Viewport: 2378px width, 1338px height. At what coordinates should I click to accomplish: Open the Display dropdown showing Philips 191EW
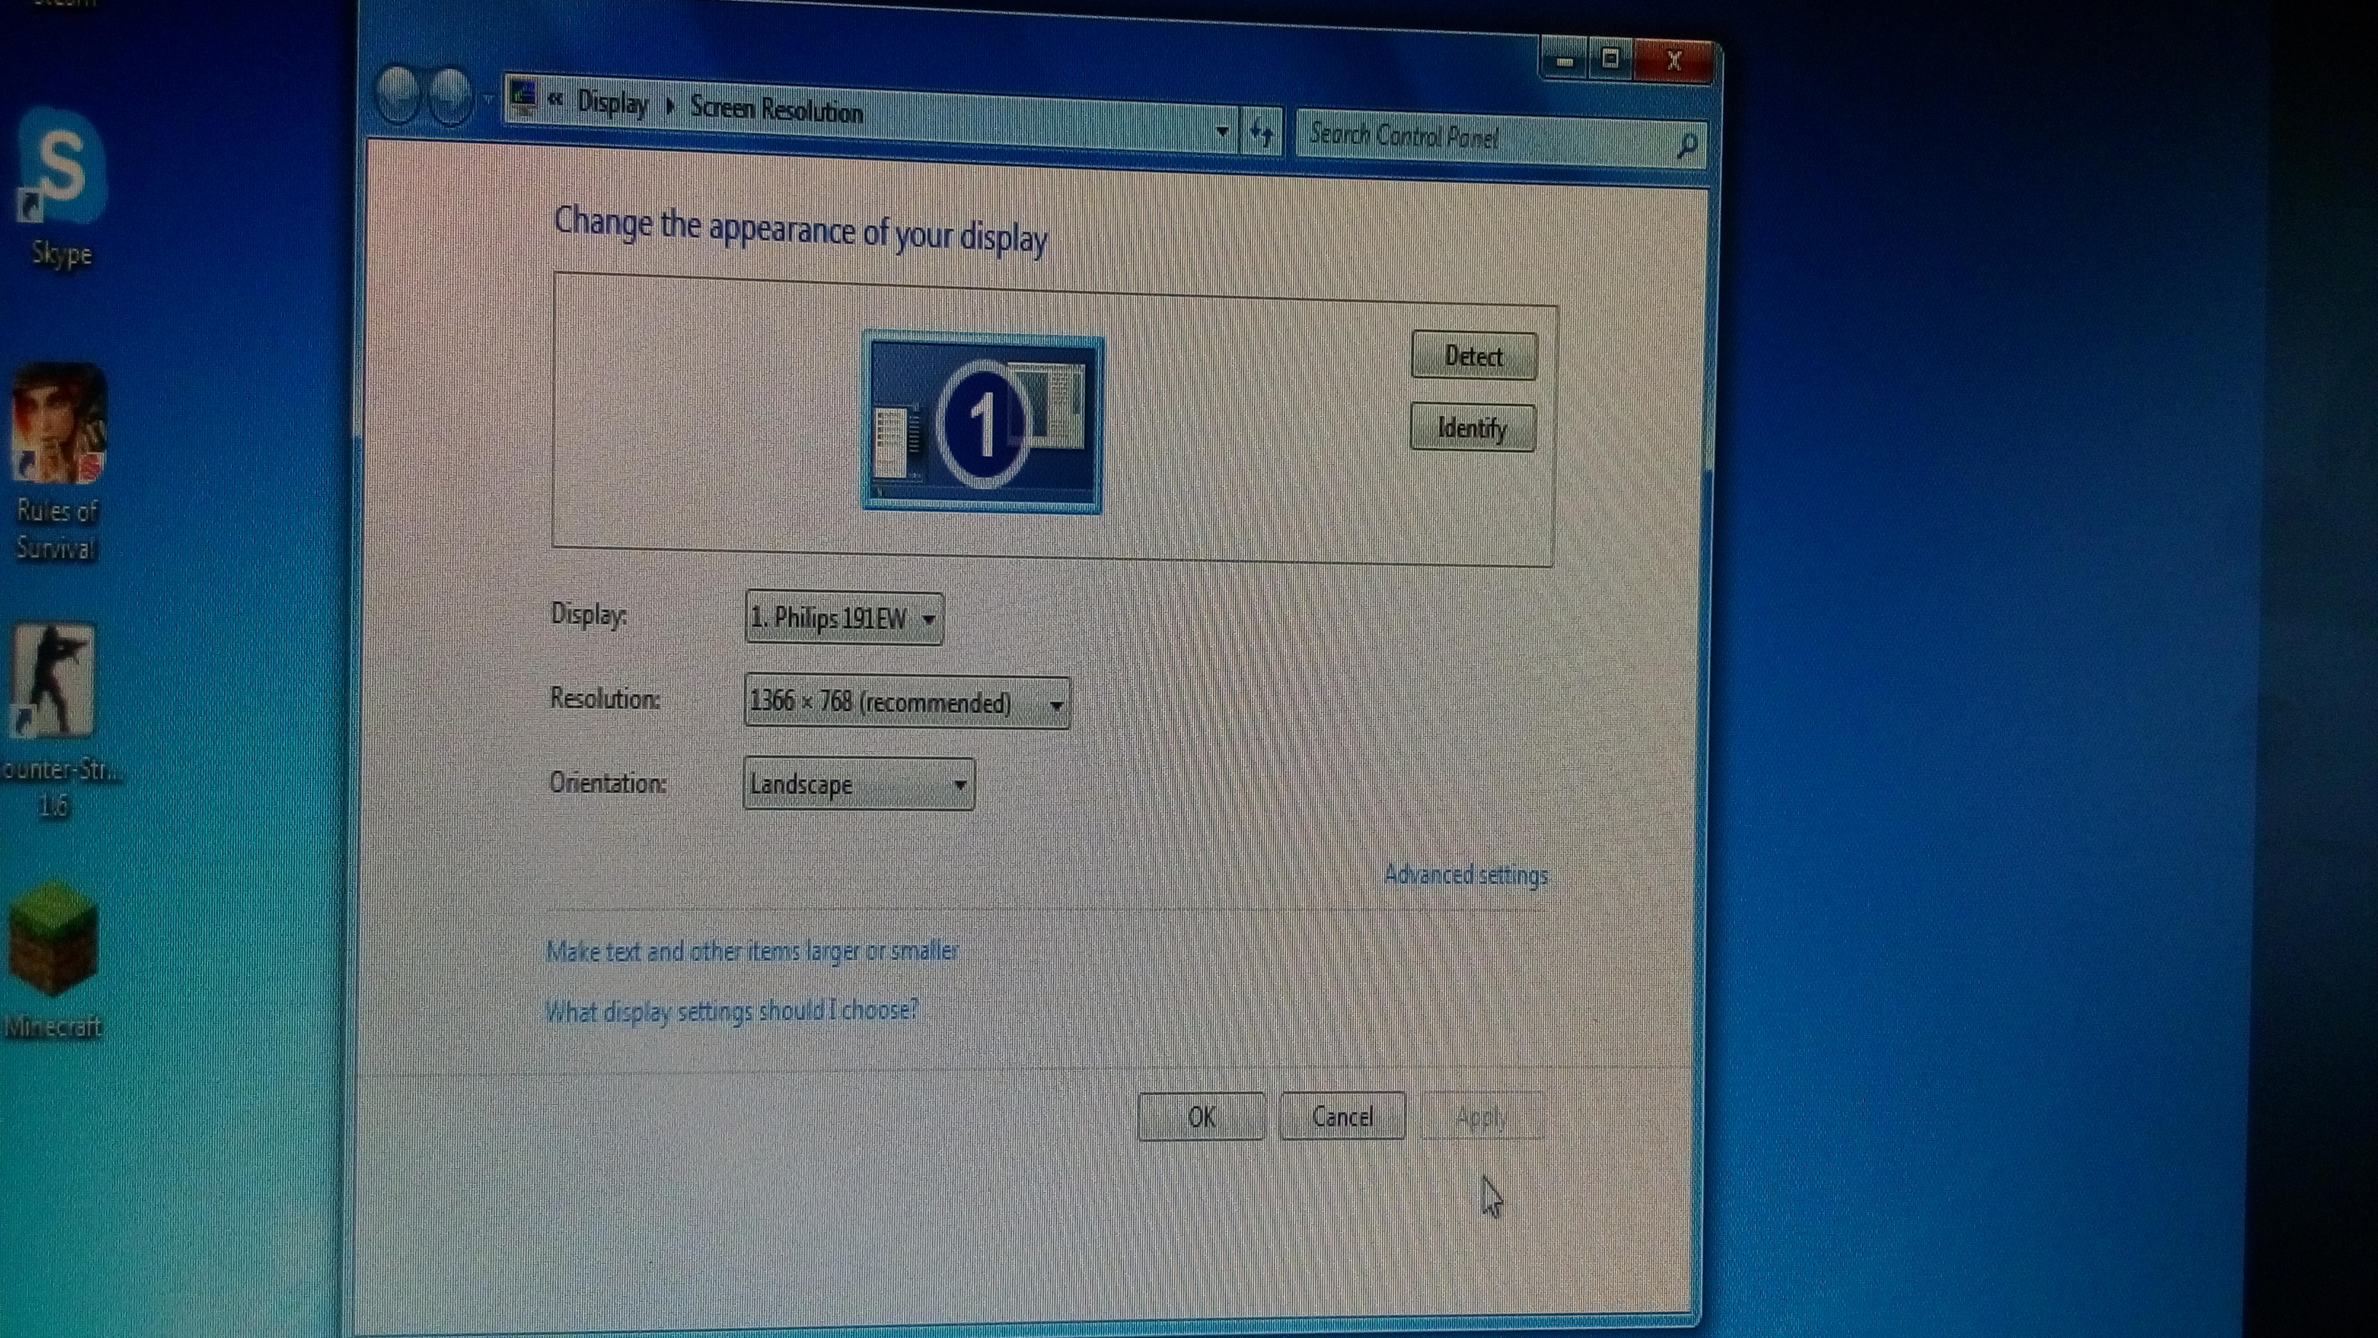coord(843,618)
